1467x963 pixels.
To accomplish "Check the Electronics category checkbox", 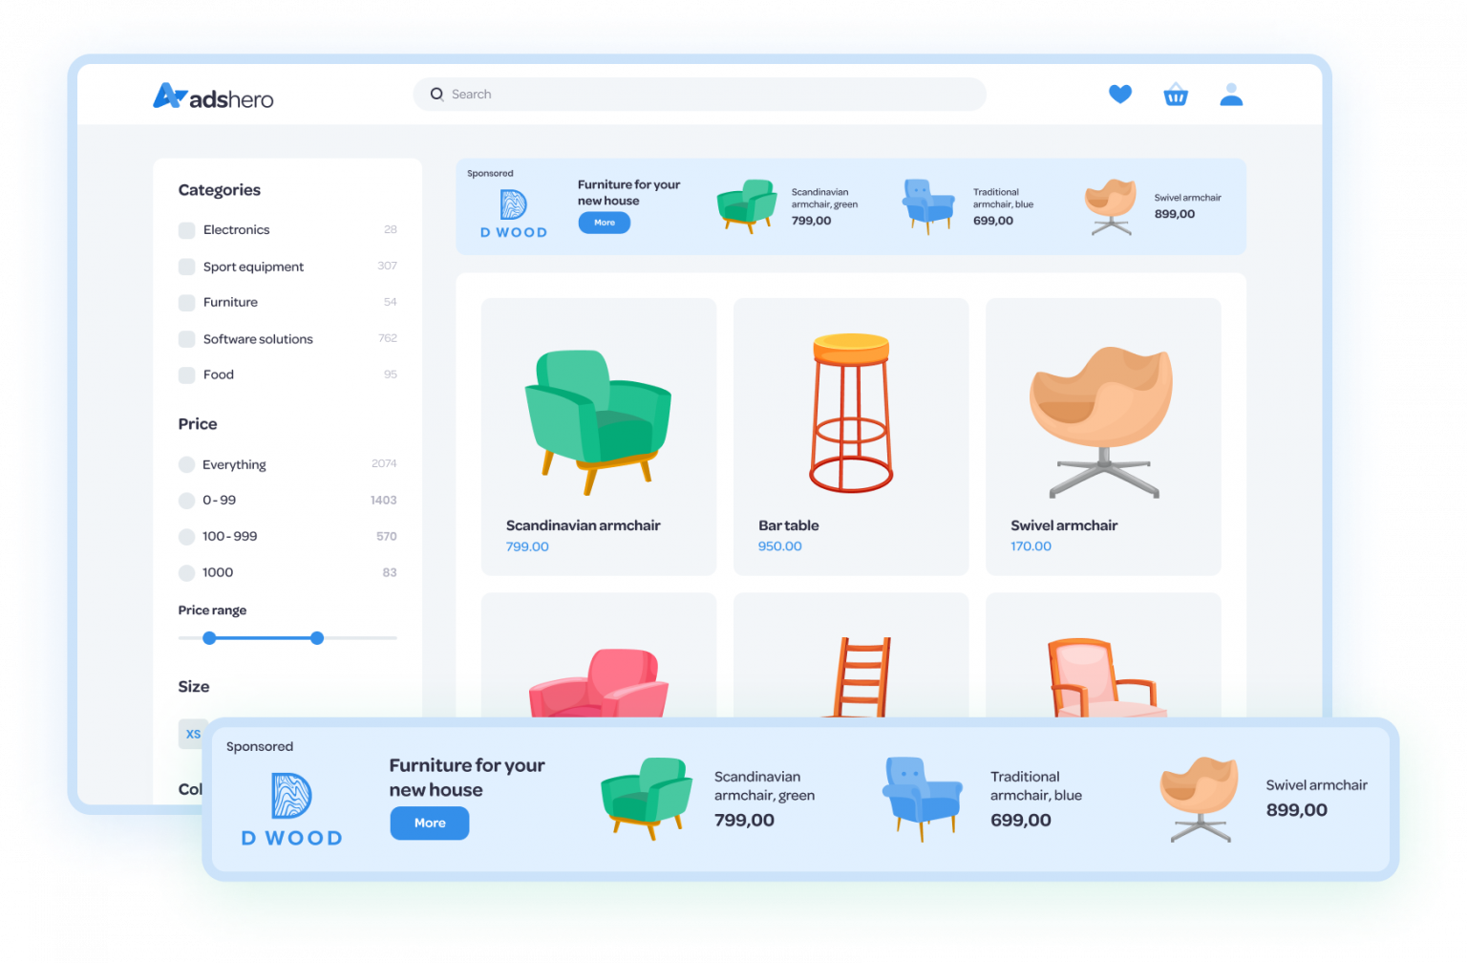I will click(187, 230).
